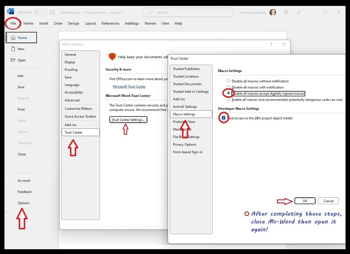Open the File tab

coord(13,23)
